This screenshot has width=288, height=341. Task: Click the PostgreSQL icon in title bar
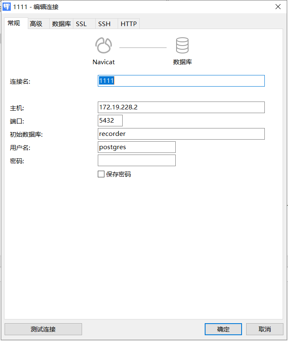[x=7, y=7]
